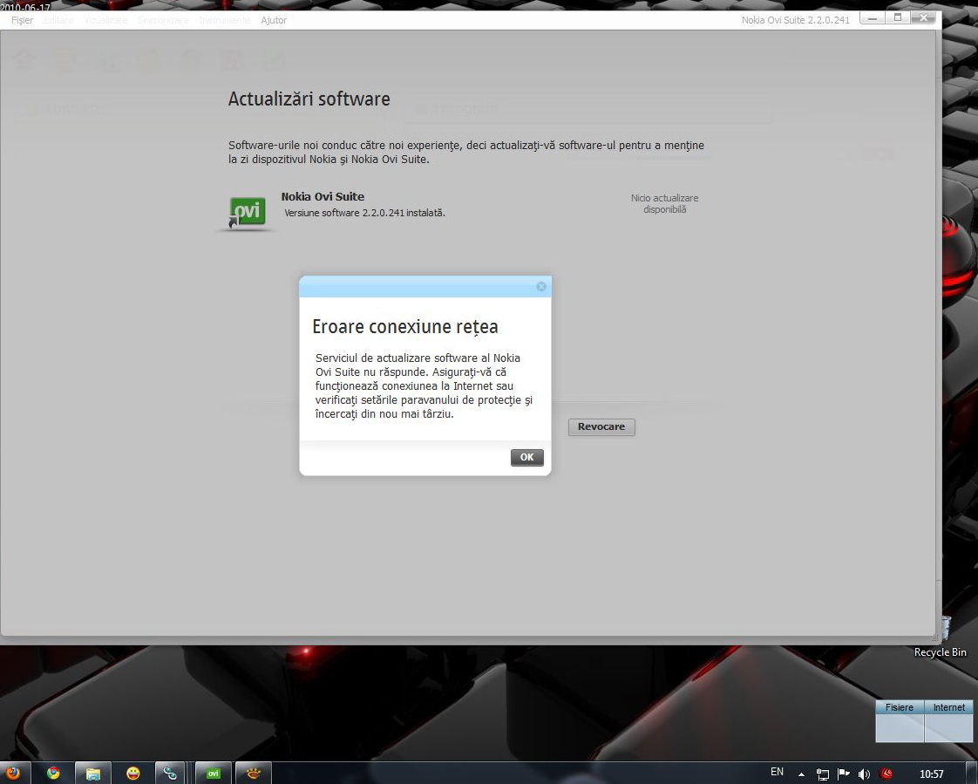Screen dimensions: 978x784
Task: Click the 'Actualizări software' heading
Action: 309,99
